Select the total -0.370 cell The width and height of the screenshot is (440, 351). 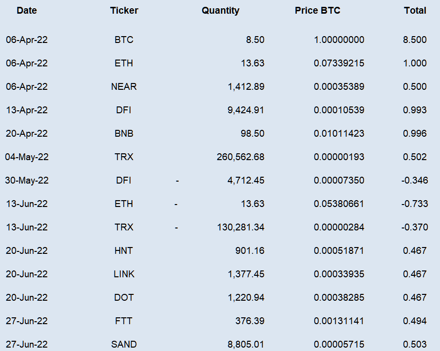tap(415, 227)
